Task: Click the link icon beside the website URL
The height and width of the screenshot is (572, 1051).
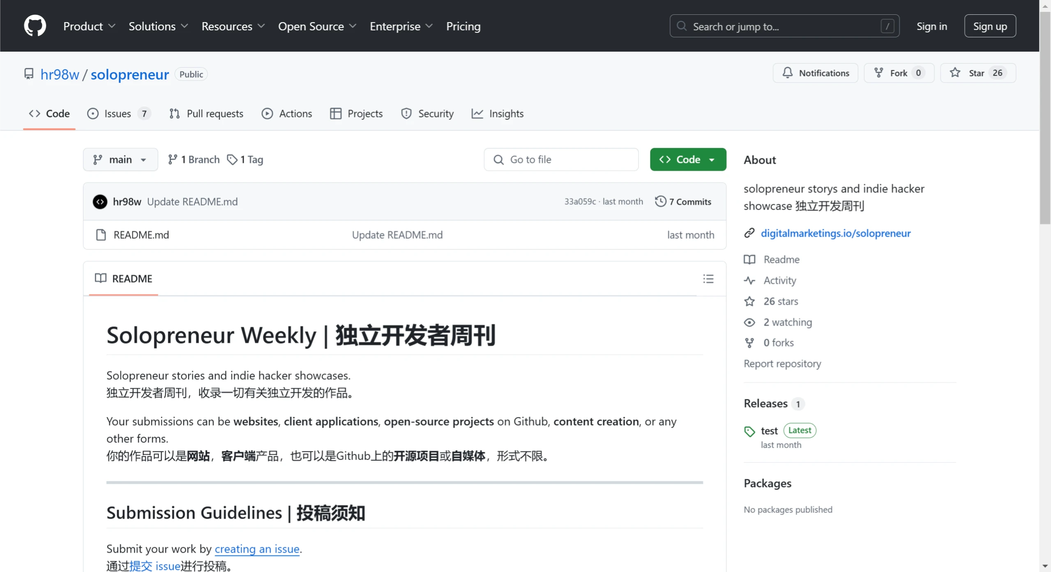Action: point(749,233)
